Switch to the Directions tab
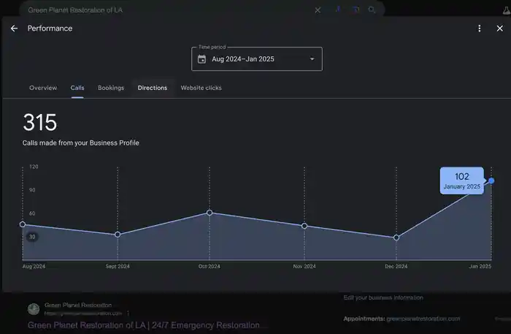This screenshot has height=334, width=511. [x=152, y=88]
